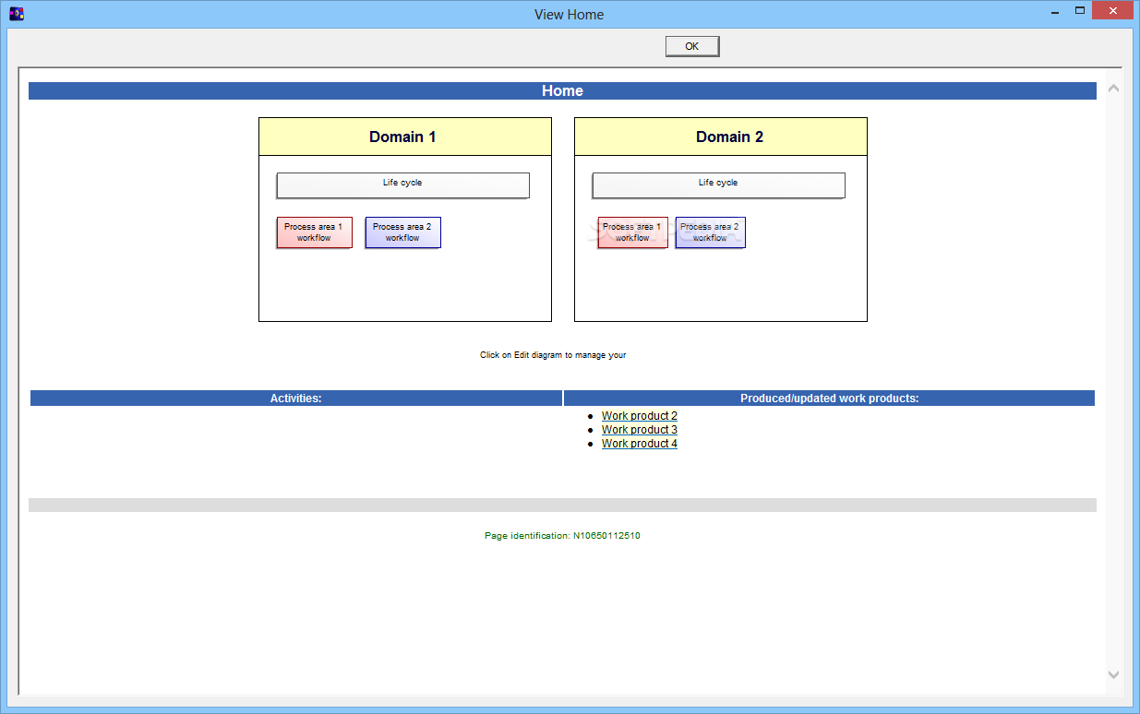Image resolution: width=1140 pixels, height=714 pixels.
Task: Click the Activities: column header
Action: point(295,399)
